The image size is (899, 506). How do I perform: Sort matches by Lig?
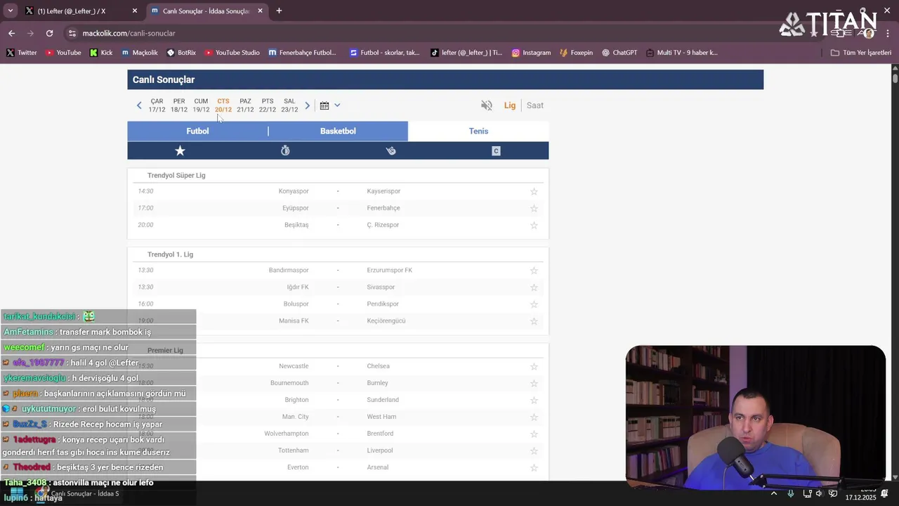510,105
